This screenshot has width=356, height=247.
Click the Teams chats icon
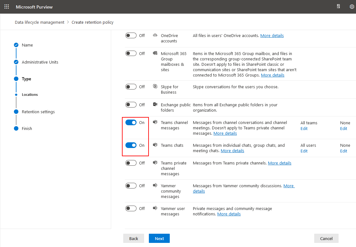[x=155, y=145]
